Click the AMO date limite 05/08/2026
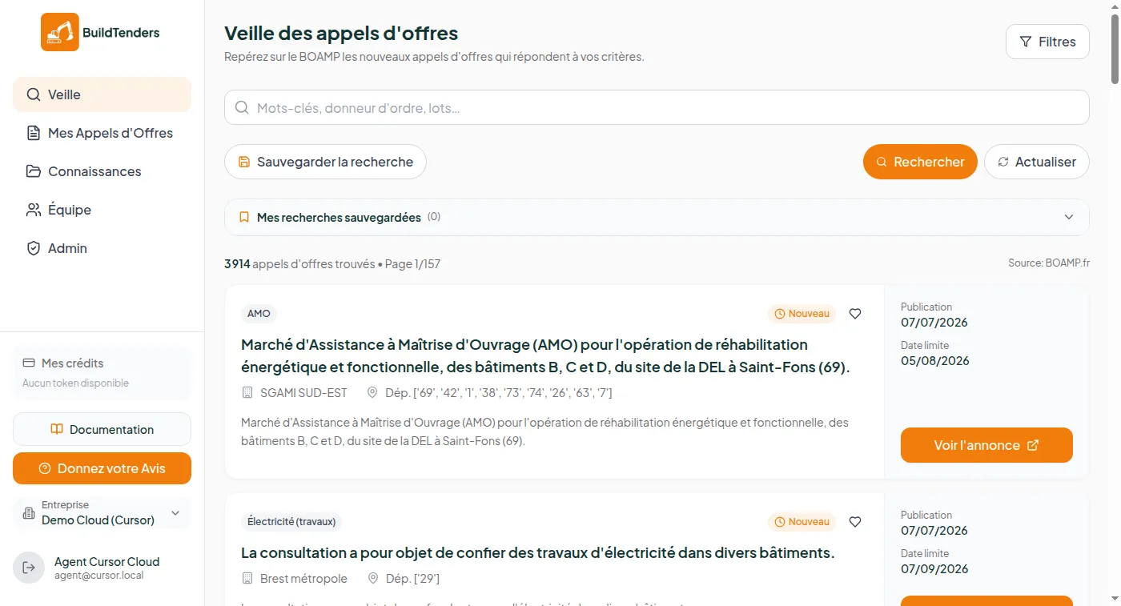 pos(935,361)
